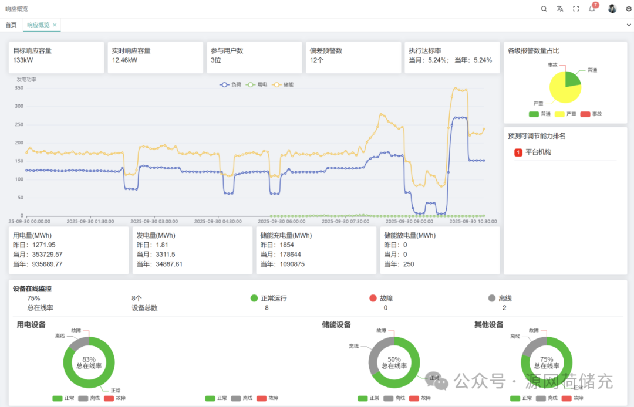This screenshot has height=407, width=634.
Task: Toggle the 储能 series in chart legend
Action: point(283,85)
